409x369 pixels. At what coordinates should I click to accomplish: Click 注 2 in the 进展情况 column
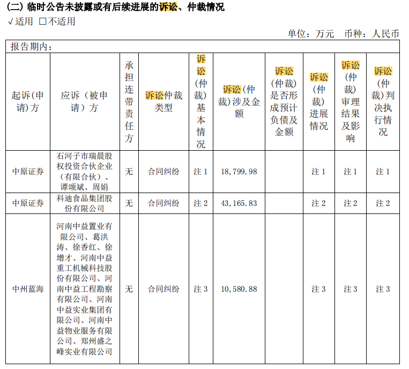click(318, 203)
